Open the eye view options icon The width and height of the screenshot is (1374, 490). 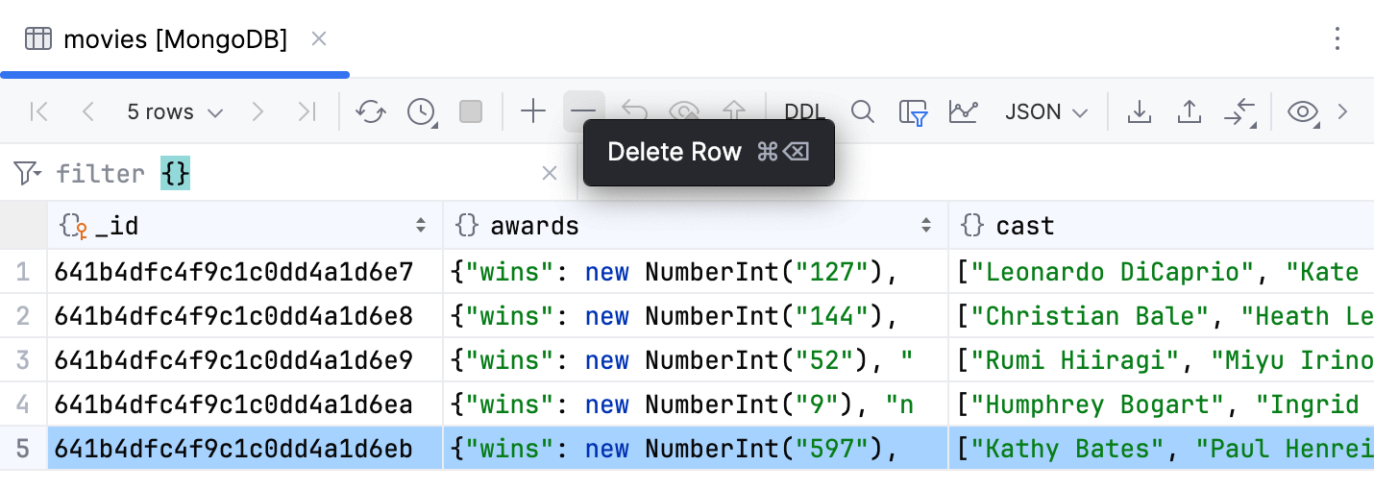click(1303, 112)
